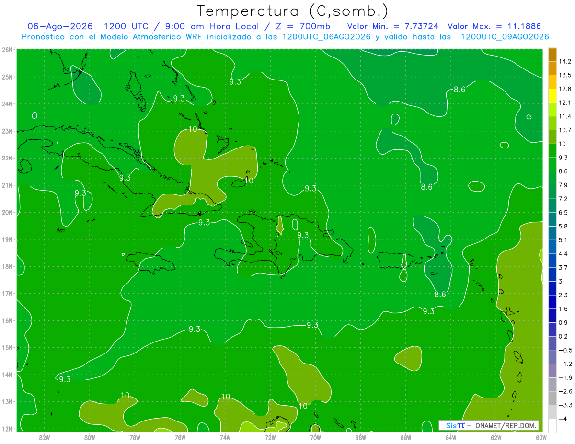Click initialization time "1200UTC_06AGO2026"
The image size is (575, 444).
pos(327,37)
